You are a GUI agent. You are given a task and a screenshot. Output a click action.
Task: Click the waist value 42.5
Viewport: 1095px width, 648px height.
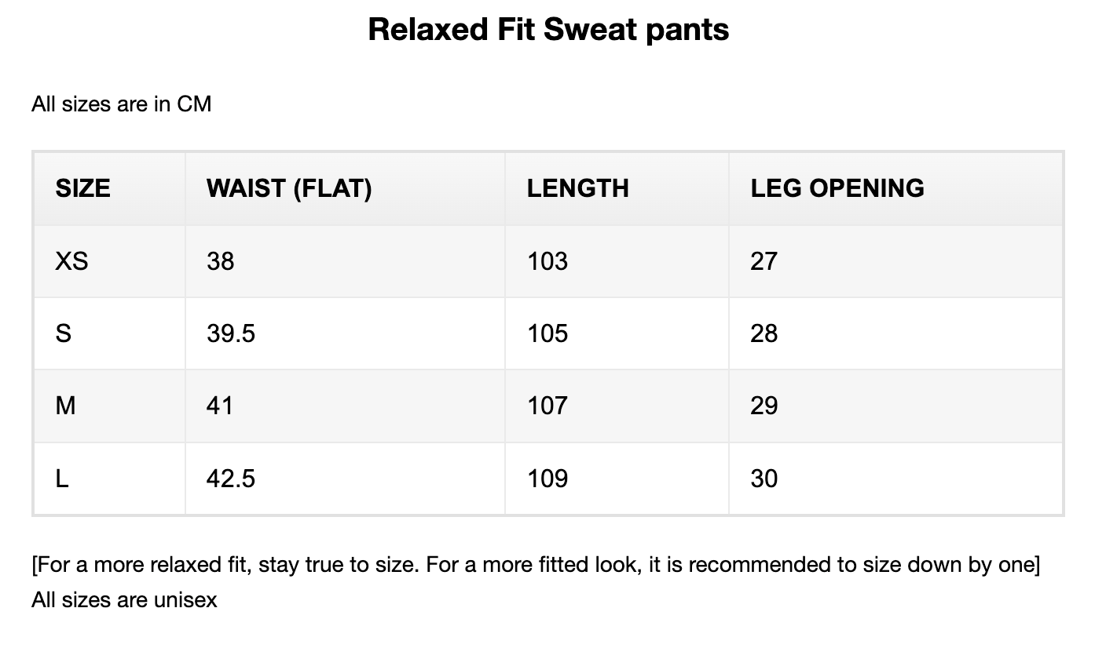230,479
